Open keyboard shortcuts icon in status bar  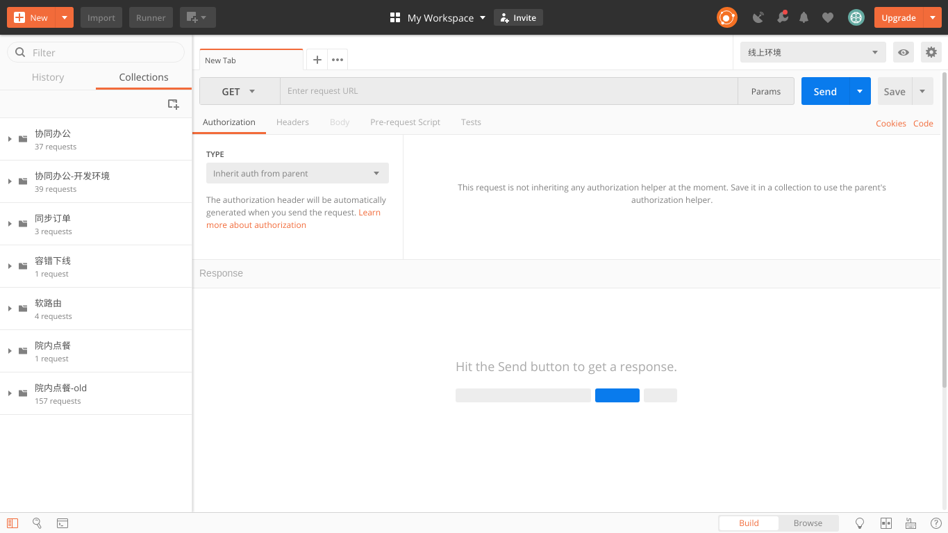(x=910, y=523)
